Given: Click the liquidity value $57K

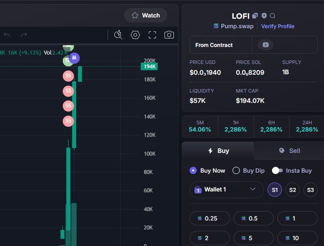Looking at the screenshot, I should [198, 101].
